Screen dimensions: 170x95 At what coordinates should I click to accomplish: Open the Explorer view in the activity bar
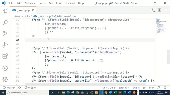tap(5, 11)
